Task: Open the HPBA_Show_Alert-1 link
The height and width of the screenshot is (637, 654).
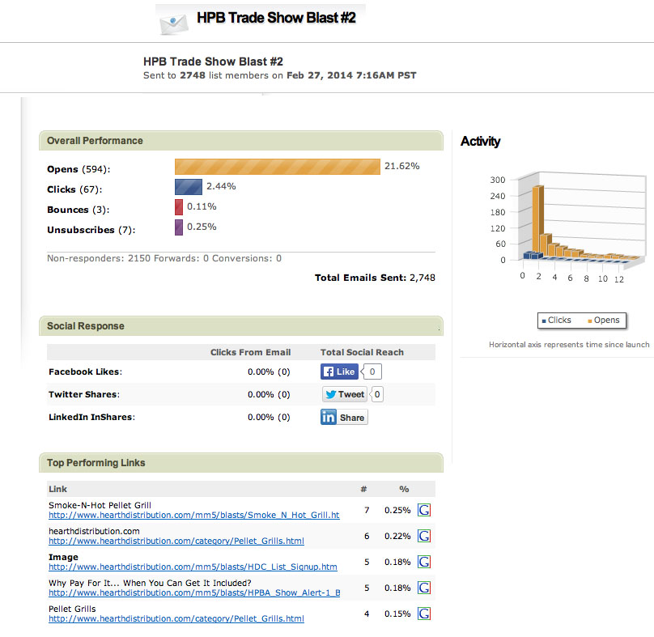Action: click(x=194, y=592)
